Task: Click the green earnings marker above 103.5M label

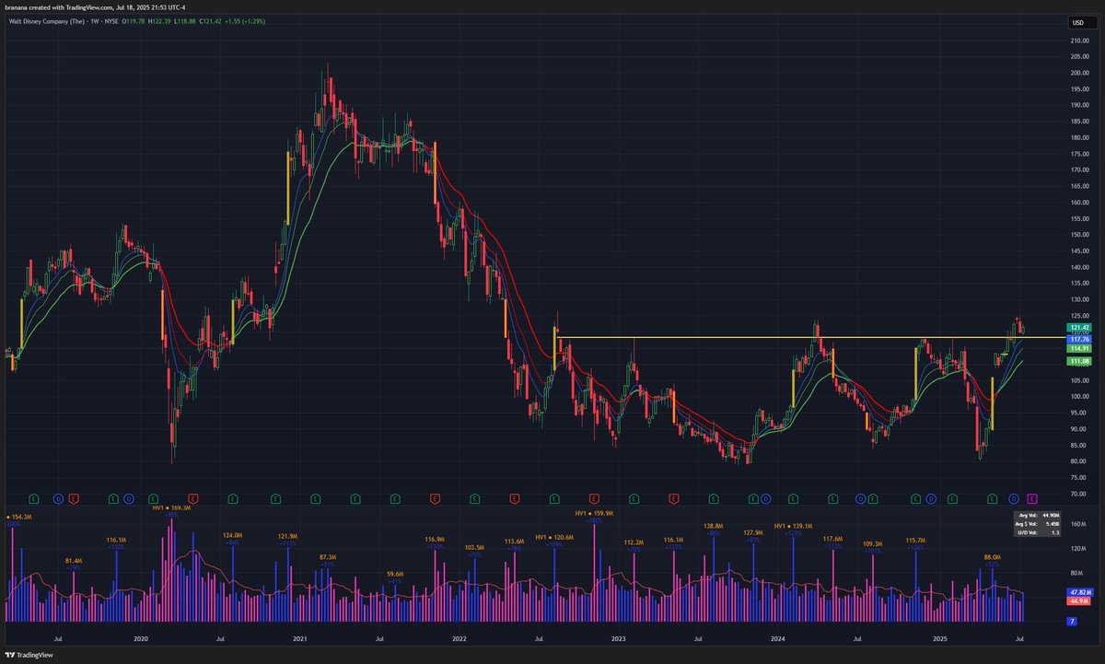Action: pyautogui.click(x=474, y=498)
